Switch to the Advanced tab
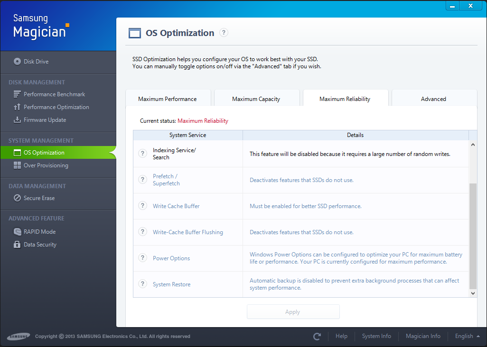 tap(433, 99)
